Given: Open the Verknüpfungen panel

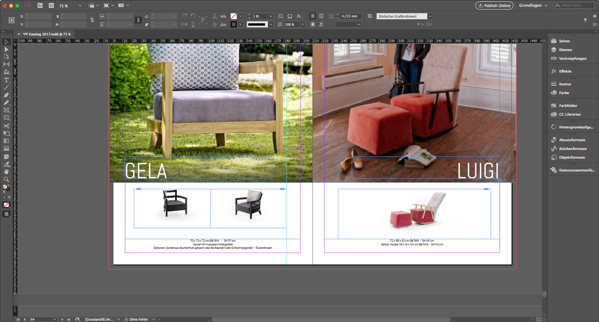Looking at the screenshot, I should click(x=573, y=58).
